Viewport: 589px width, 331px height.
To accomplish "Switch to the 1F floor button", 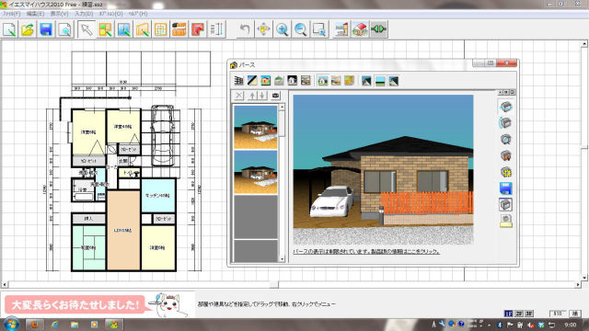I will (508, 314).
